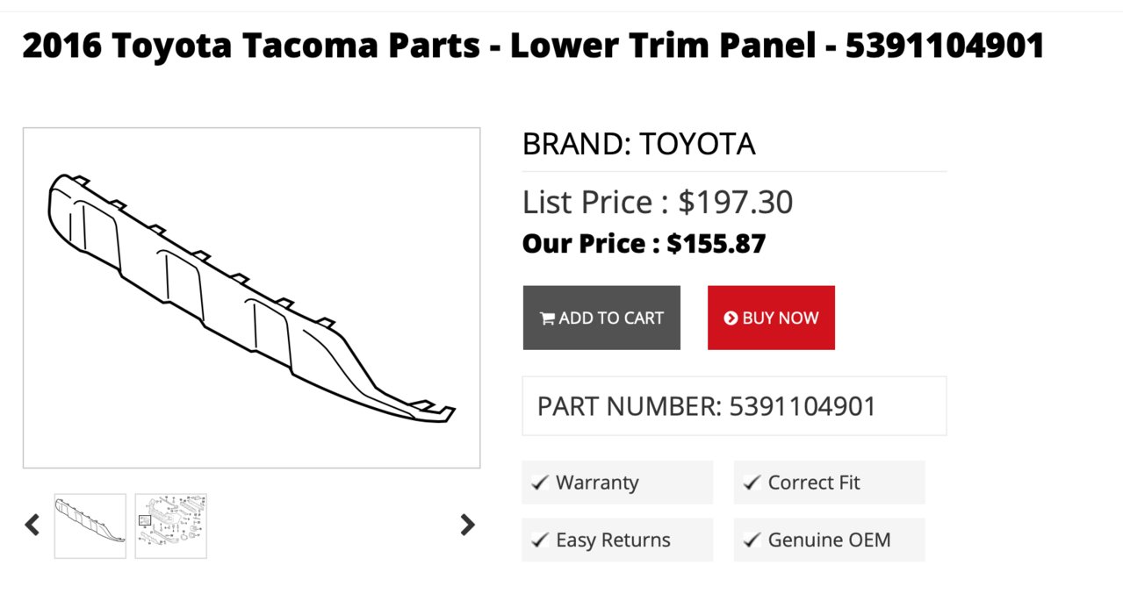Click the Warranty checkmark icon

coord(540,483)
